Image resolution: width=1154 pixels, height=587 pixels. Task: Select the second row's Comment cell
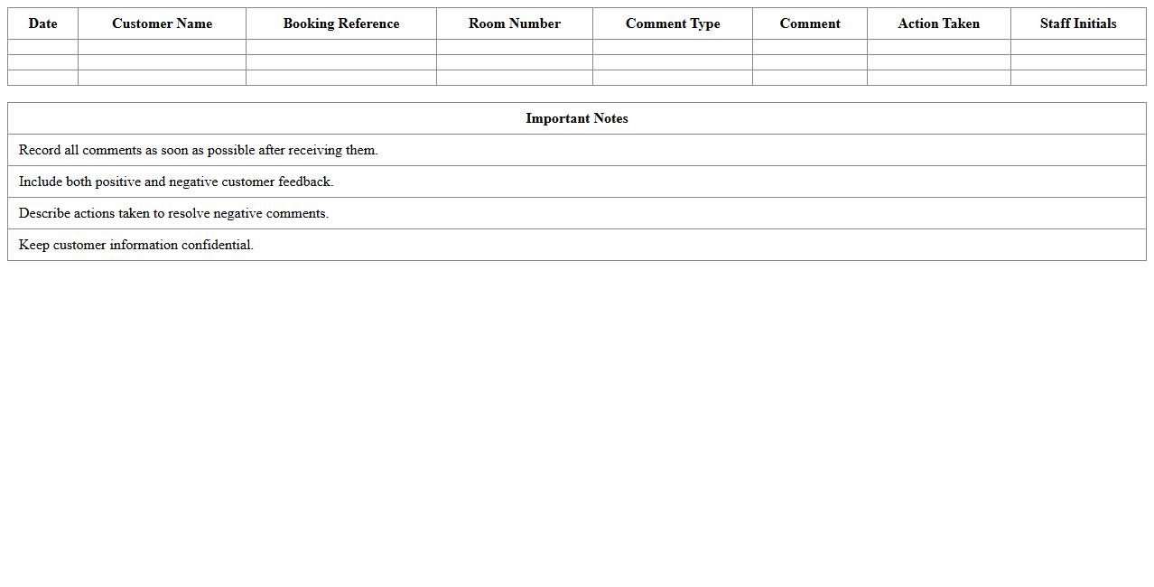click(x=809, y=62)
